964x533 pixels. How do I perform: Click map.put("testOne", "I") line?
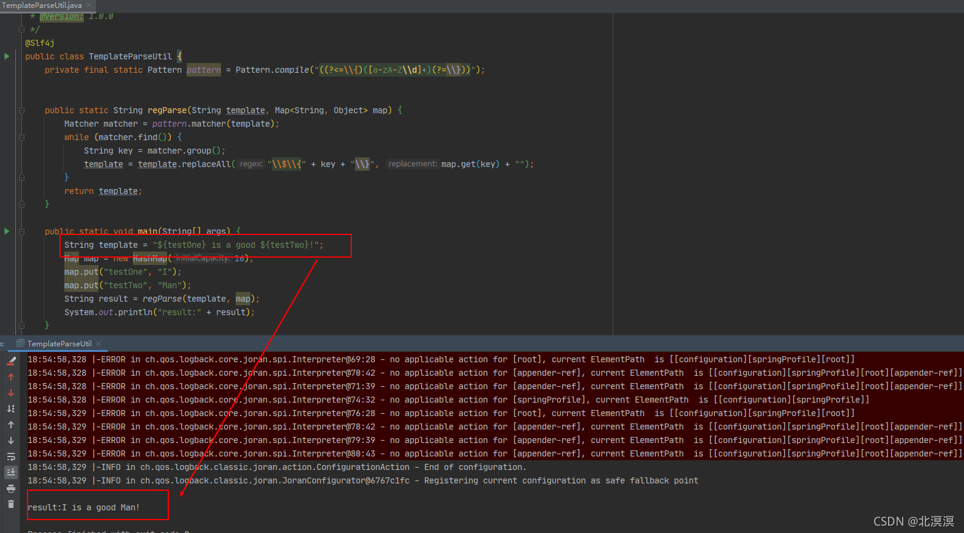click(123, 272)
